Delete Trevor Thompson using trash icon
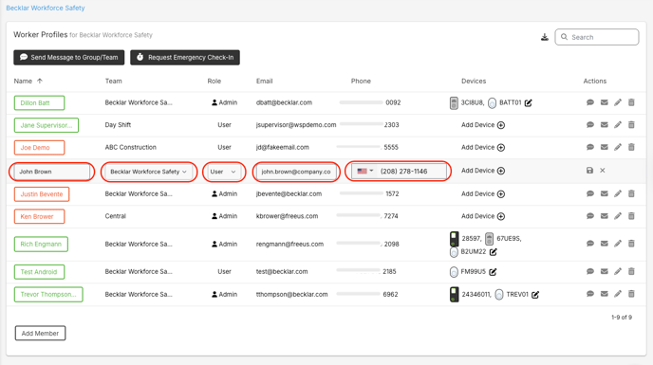Image resolution: width=653 pixels, height=365 pixels. [x=631, y=294]
